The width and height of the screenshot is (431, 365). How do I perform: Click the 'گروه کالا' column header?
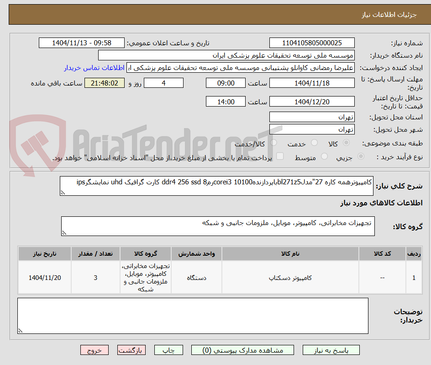tap(146, 254)
